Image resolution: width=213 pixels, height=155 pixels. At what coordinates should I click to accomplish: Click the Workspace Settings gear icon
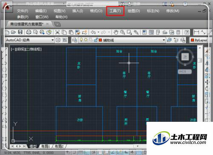(58, 40)
